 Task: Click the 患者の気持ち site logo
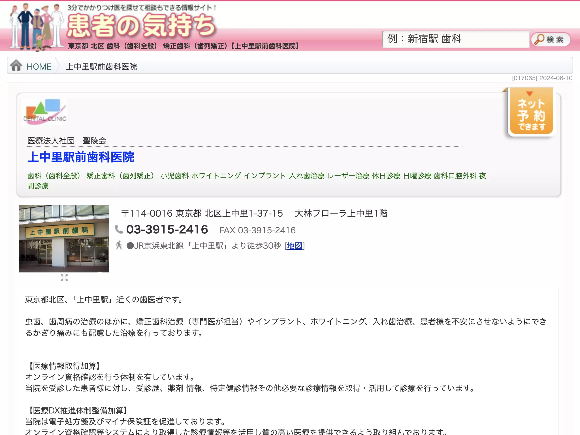141,25
